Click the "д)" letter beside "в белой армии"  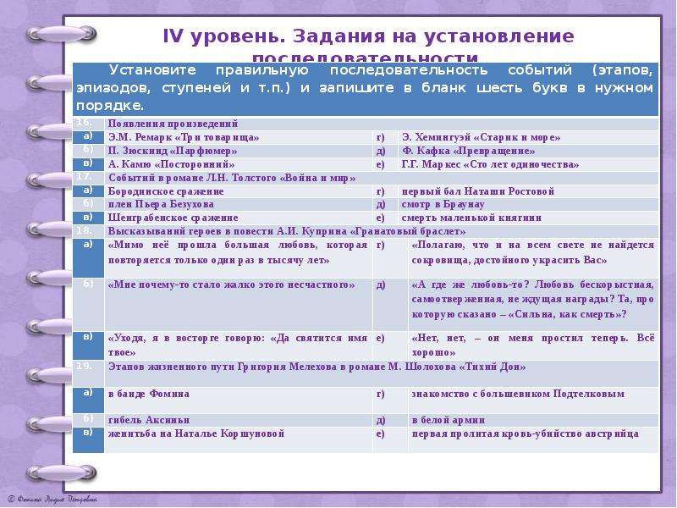tap(380, 420)
